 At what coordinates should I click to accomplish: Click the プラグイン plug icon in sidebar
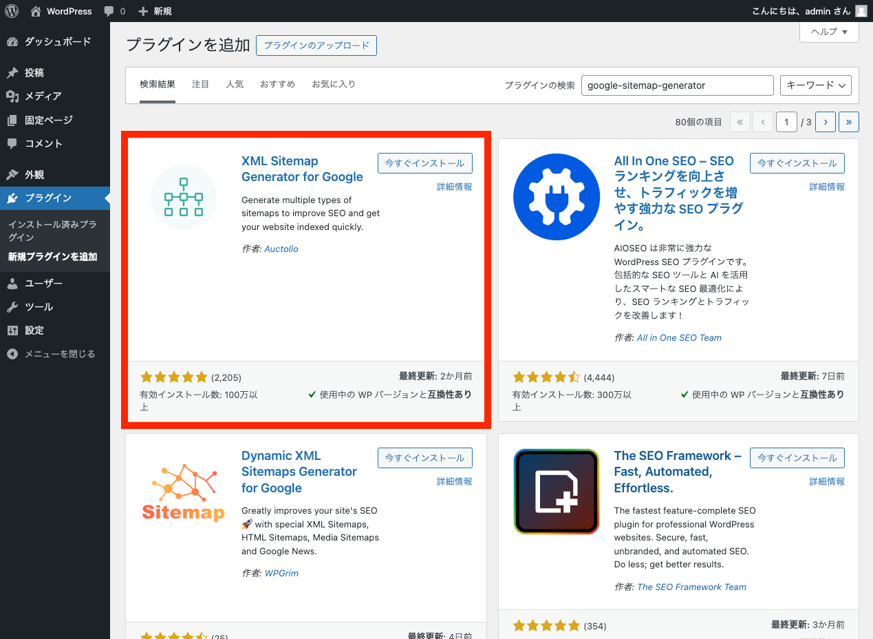coord(12,198)
